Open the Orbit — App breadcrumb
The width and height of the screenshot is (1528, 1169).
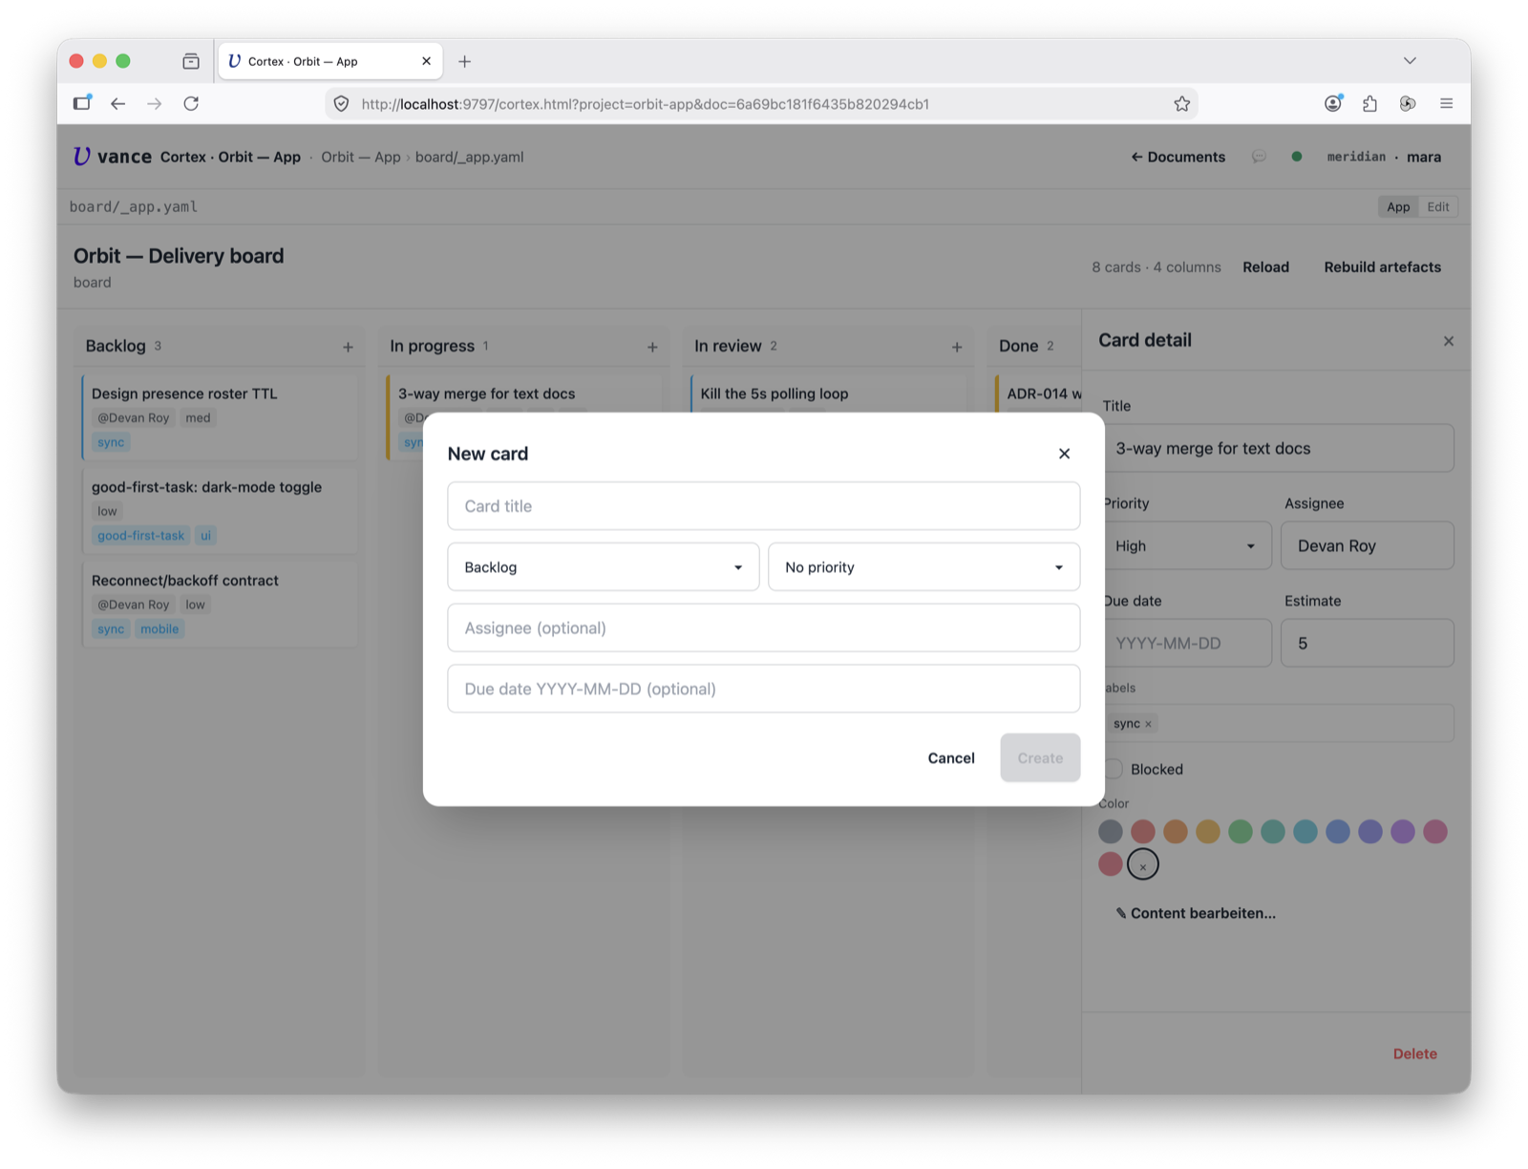[x=361, y=157]
